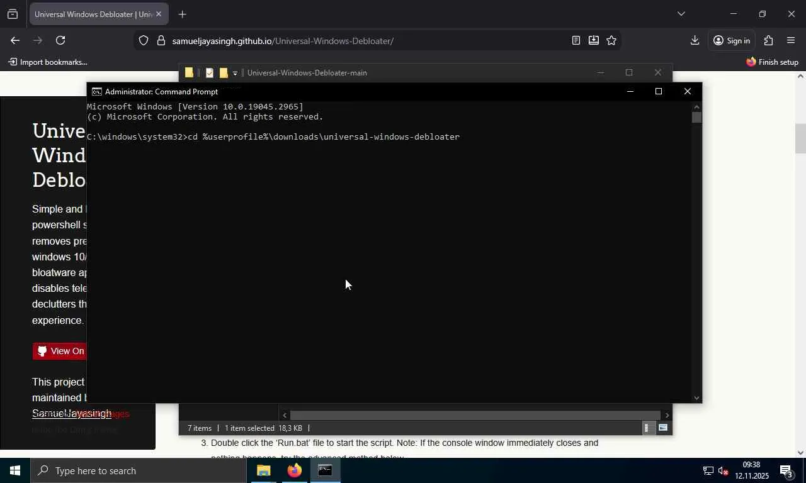Open the Command Prompt system menu icon
806x483 pixels.
[x=96, y=92]
